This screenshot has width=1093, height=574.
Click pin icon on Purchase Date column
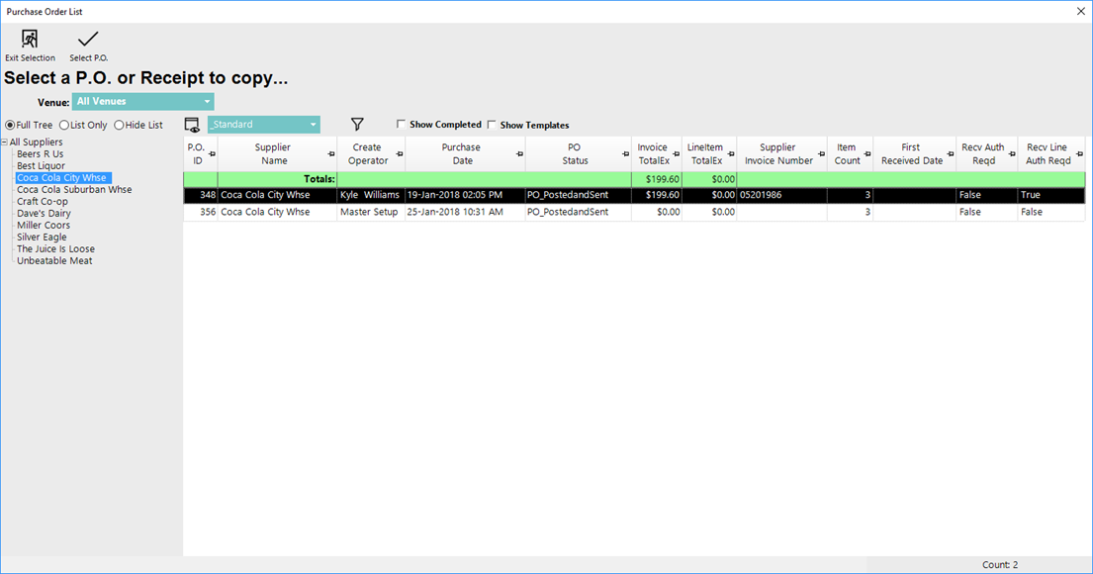click(519, 154)
